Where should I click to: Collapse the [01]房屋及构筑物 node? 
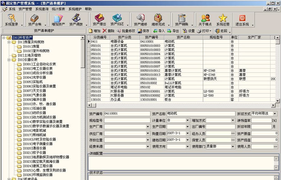coord(9,42)
